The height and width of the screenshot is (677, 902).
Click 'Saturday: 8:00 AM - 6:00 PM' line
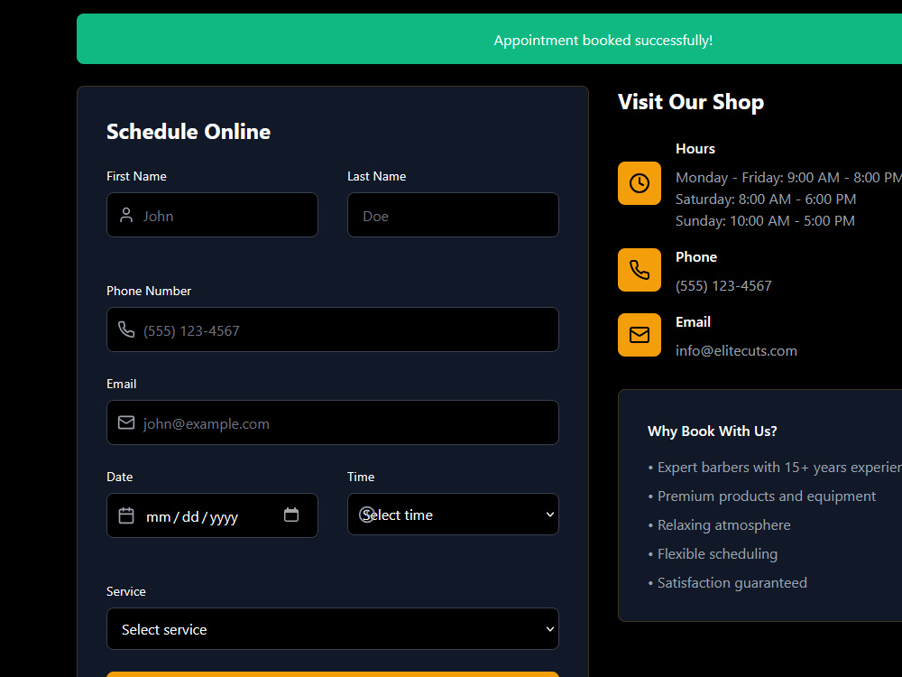766,199
